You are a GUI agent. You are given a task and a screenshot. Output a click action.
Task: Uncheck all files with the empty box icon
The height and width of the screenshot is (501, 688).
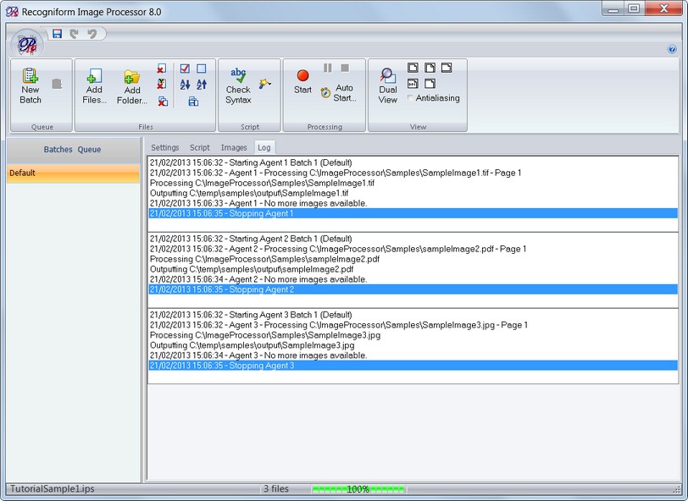202,69
